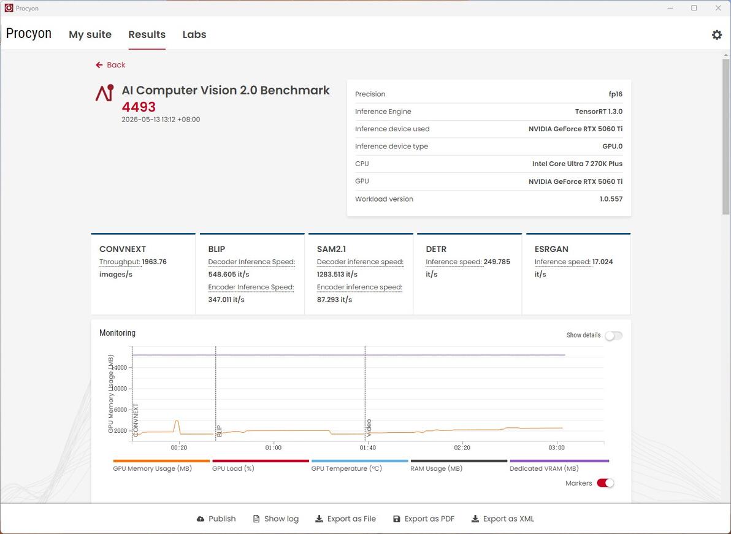Click the Video marker on chart
The image size is (731, 534).
click(x=369, y=428)
